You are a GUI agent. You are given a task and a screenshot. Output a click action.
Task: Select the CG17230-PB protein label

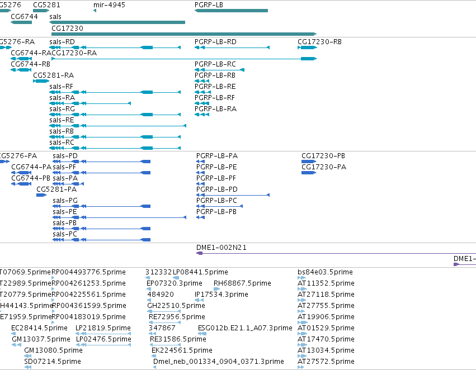pyautogui.click(x=323, y=155)
